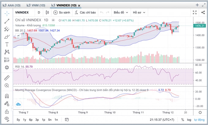Screen dimensions: 208x125
Task: Hide the VNINDEX series with round button
Action: pyautogui.click(x=53, y=20)
